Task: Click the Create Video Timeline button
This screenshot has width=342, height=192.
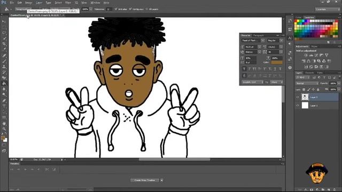Action: point(145,180)
